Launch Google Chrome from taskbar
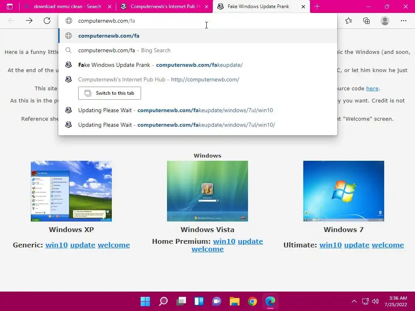 [252, 301]
